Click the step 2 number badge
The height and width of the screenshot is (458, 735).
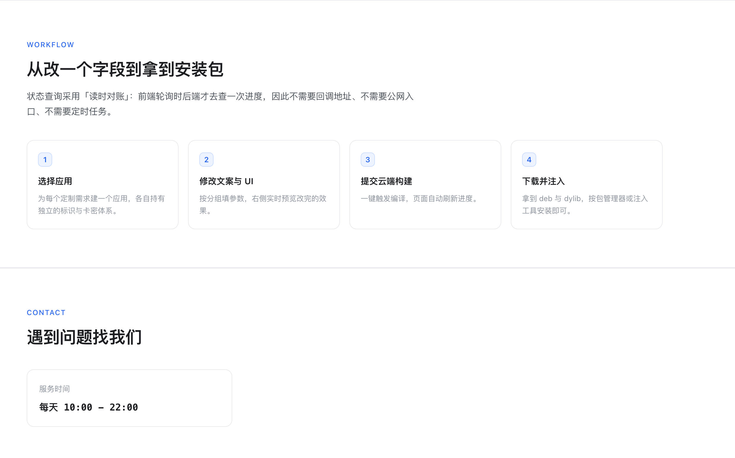click(x=206, y=160)
